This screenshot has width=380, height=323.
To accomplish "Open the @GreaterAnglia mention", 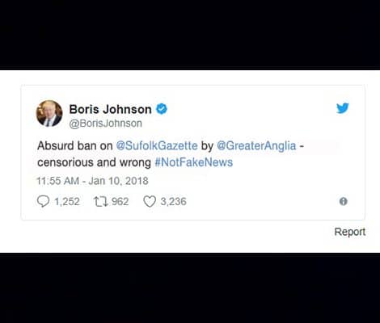I will tap(256, 145).
